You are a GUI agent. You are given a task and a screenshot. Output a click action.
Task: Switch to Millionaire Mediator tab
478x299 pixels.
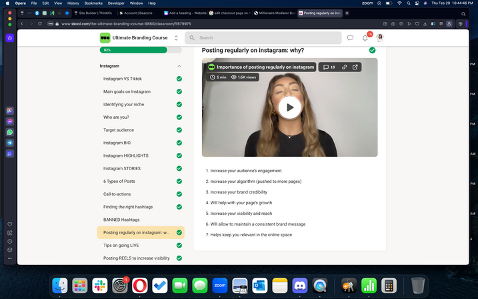pos(275,13)
